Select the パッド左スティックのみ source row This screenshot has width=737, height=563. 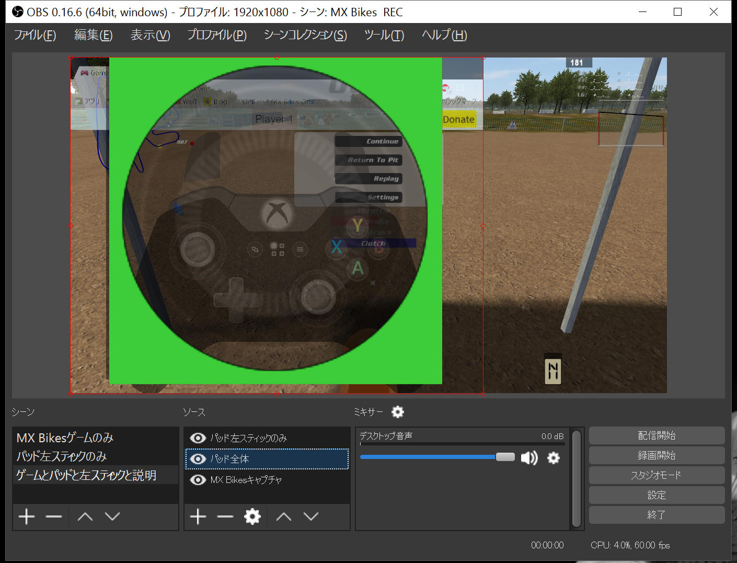point(267,438)
